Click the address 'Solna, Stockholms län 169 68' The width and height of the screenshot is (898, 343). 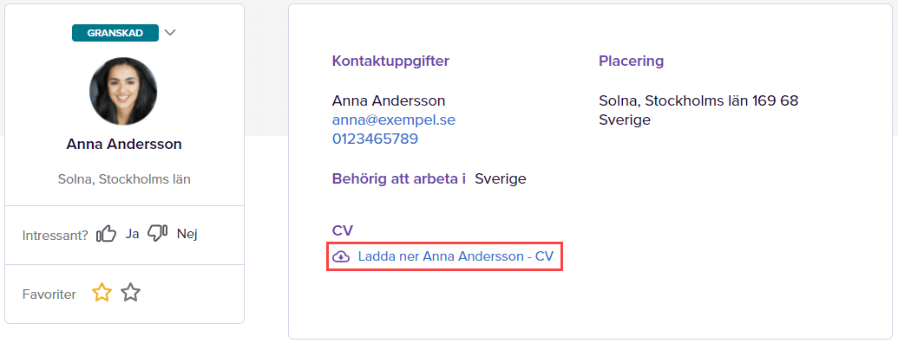(698, 101)
